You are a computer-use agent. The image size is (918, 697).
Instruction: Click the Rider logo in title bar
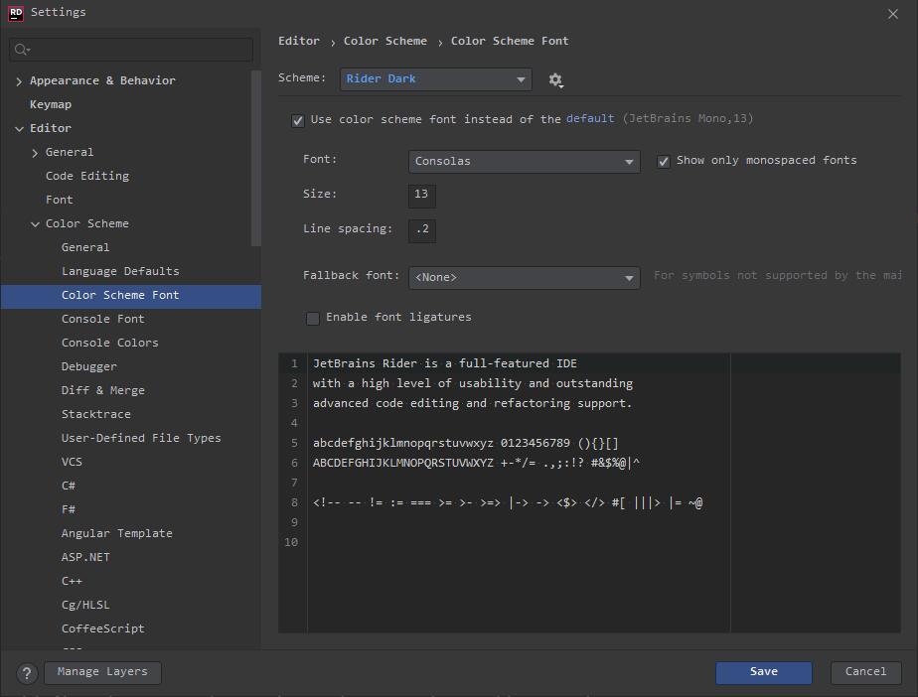16,13
